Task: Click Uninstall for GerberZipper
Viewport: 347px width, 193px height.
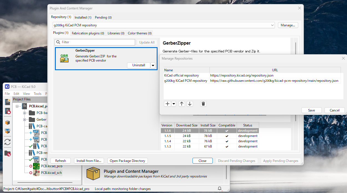Action: point(139,65)
